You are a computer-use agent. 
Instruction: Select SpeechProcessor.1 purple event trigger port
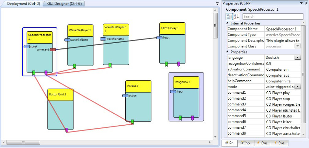click(46, 73)
